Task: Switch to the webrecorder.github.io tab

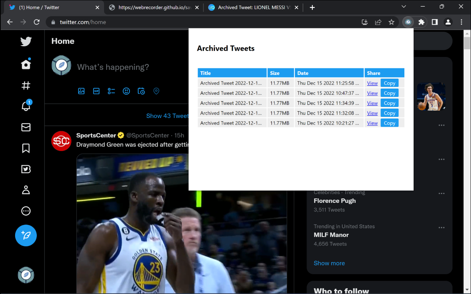Action: [154, 7]
